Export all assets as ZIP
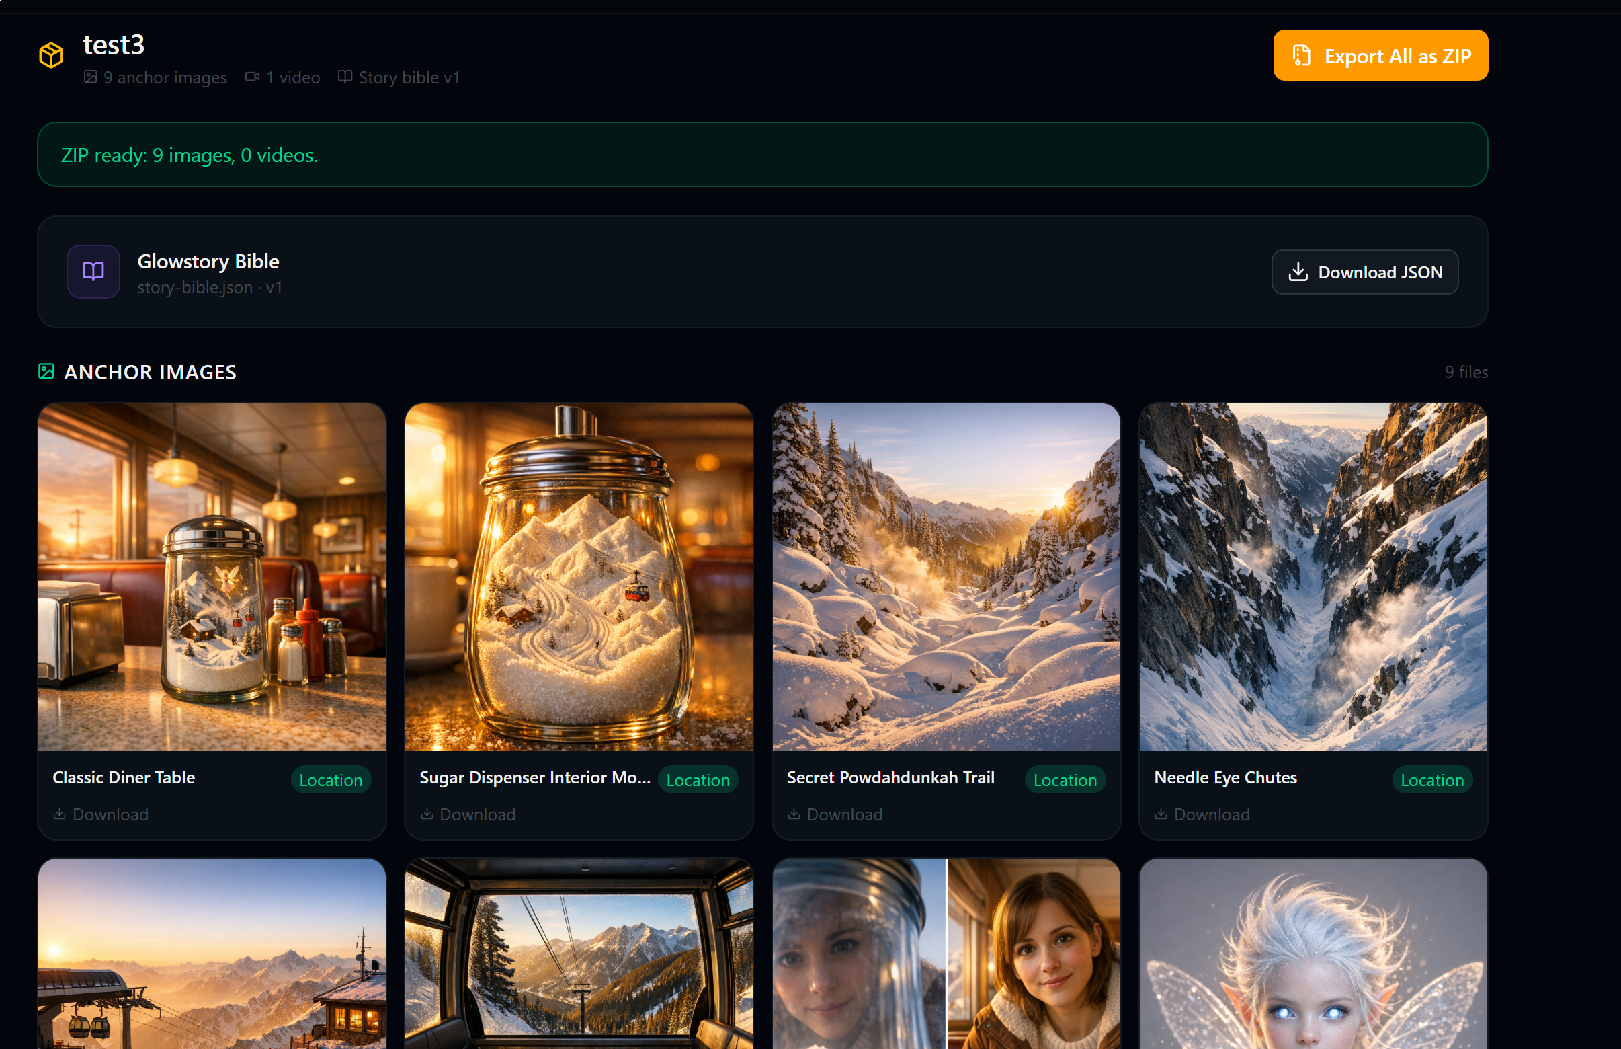This screenshot has width=1621, height=1049. click(1380, 55)
